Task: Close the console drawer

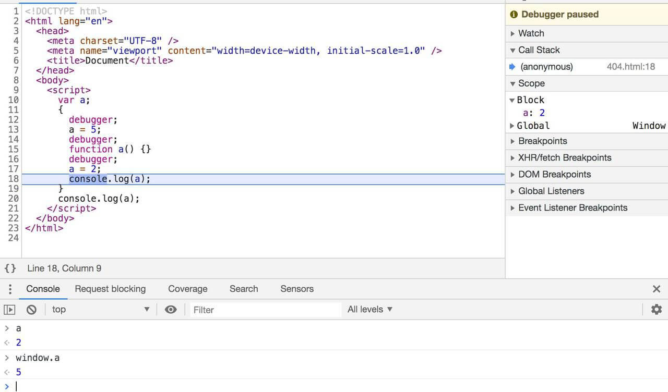Action: coord(657,289)
